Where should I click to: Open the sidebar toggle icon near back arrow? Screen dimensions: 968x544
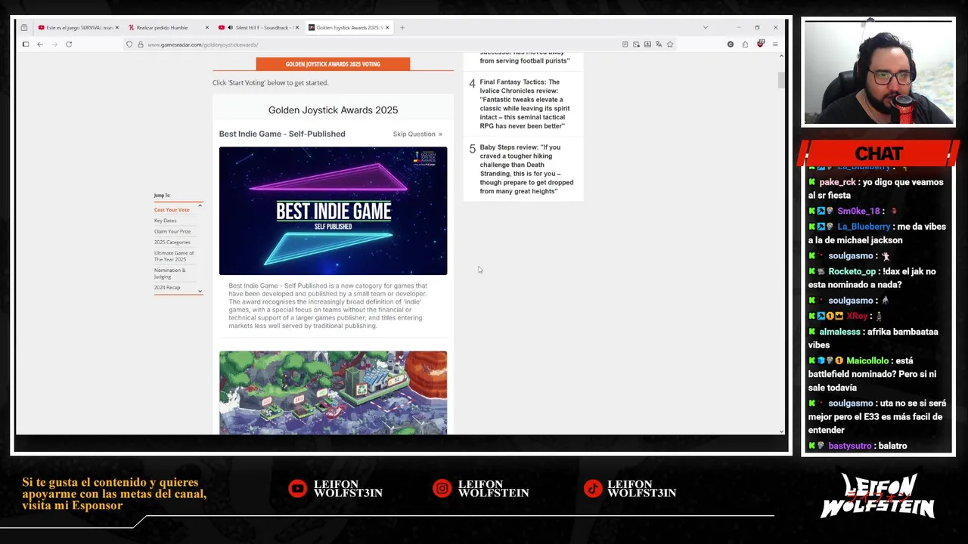(26, 45)
